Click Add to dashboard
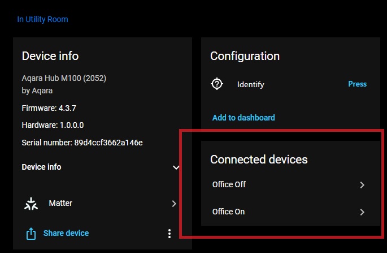The image size is (387, 254). coord(243,118)
